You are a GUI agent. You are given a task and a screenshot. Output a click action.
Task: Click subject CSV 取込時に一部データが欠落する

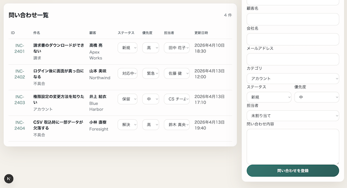(58, 125)
